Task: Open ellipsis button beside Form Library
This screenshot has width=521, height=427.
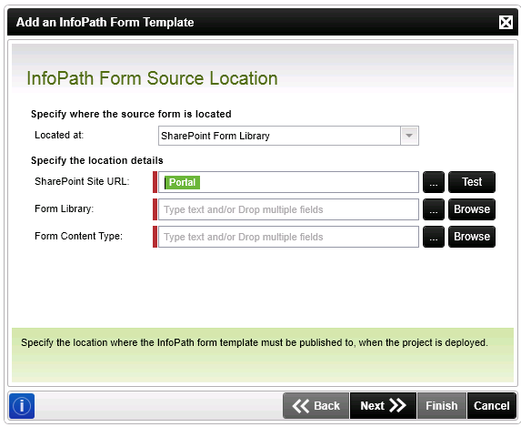Action: pos(434,209)
